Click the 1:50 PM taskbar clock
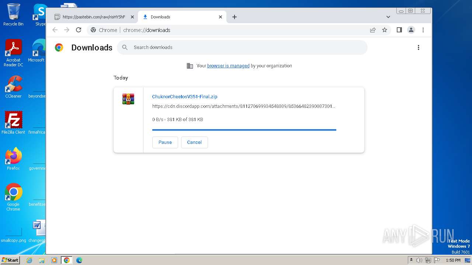Image resolution: width=472 pixels, height=265 pixels. (x=453, y=260)
